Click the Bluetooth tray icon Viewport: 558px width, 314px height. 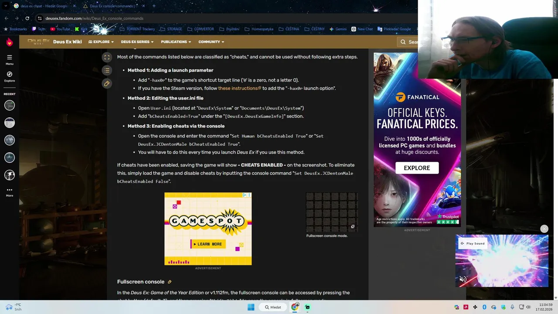pos(484,307)
